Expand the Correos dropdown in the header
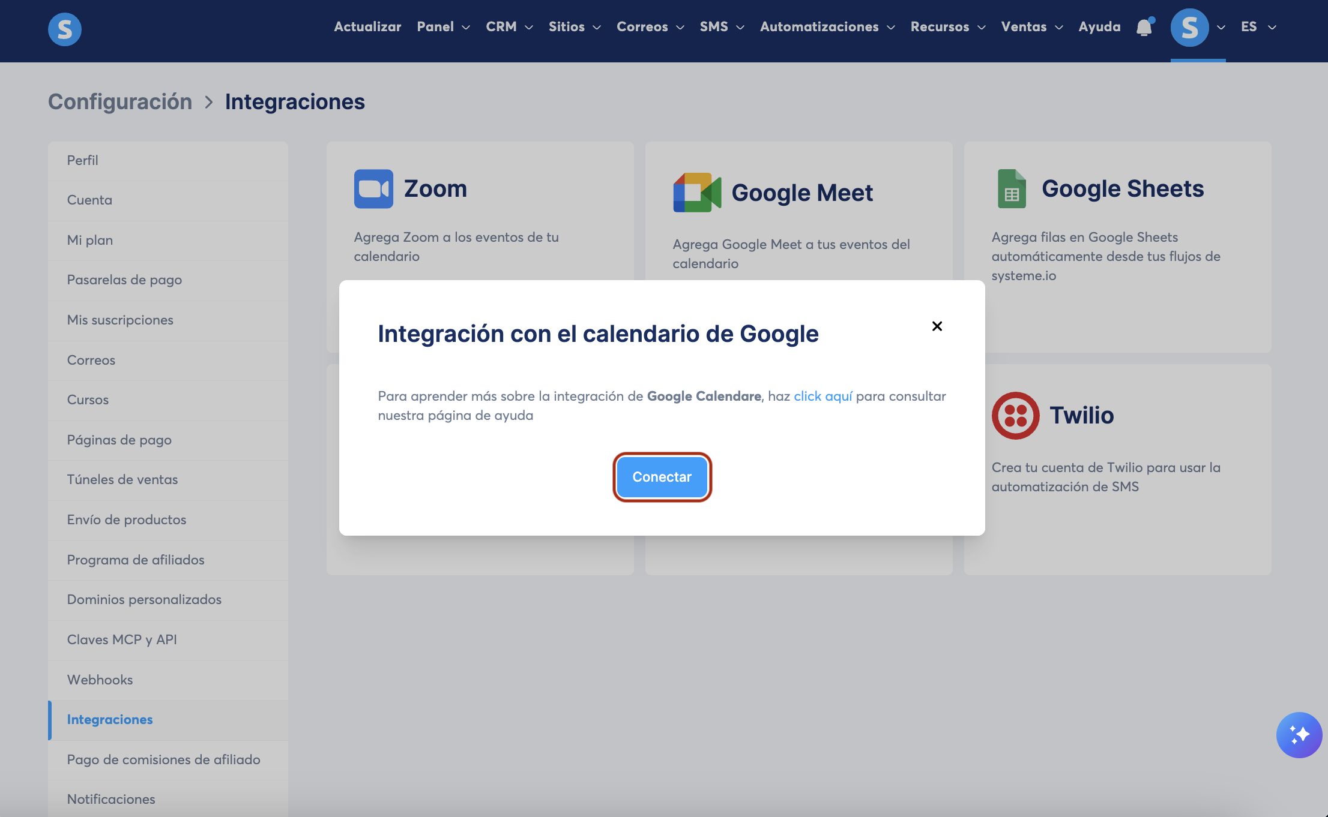This screenshot has width=1328, height=817. (x=650, y=26)
